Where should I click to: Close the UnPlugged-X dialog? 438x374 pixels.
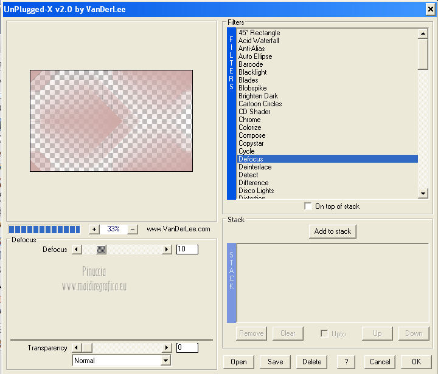coord(431,10)
